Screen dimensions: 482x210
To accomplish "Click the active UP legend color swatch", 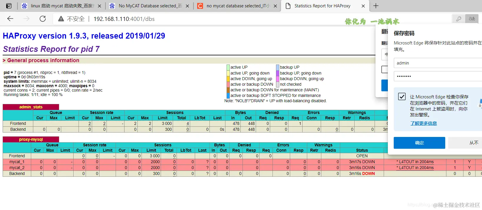I will point(228,67).
